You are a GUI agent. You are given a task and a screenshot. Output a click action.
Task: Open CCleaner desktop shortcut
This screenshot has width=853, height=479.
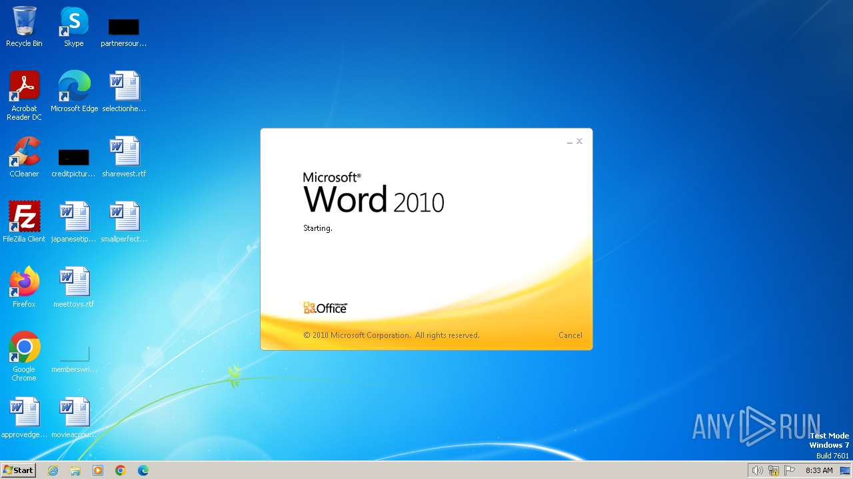24,157
